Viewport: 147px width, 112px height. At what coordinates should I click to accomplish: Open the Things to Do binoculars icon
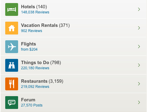pyautogui.click(x=12, y=65)
